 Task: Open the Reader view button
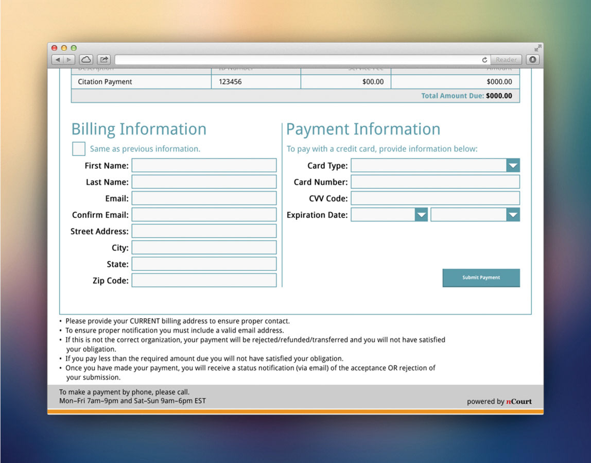tap(506, 60)
